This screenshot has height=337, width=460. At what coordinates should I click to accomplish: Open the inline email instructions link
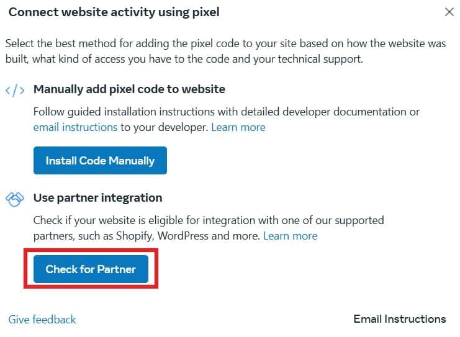pos(75,127)
